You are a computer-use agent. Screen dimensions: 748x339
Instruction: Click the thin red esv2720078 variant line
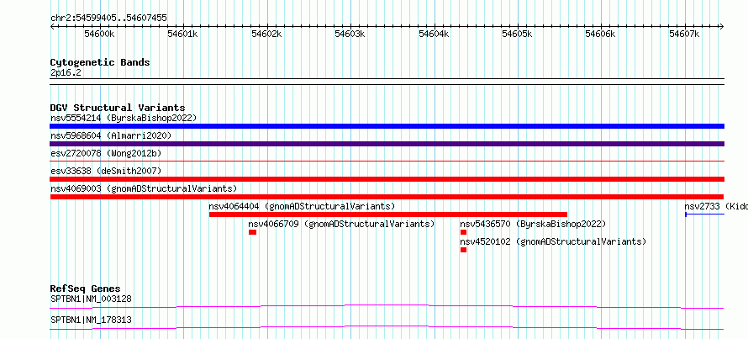point(387,162)
